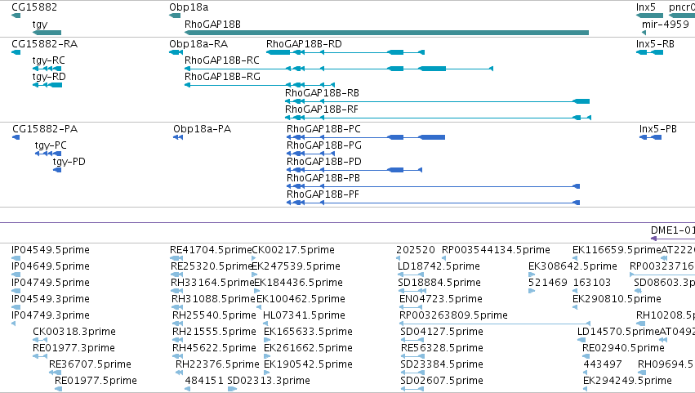The height and width of the screenshot is (393, 695).
Task: Click EST RE36707.5prime
Action: pos(90,365)
